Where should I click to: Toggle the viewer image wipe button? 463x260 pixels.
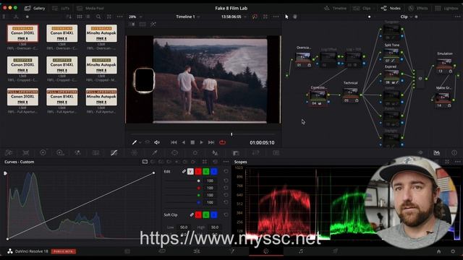[x=132, y=25]
